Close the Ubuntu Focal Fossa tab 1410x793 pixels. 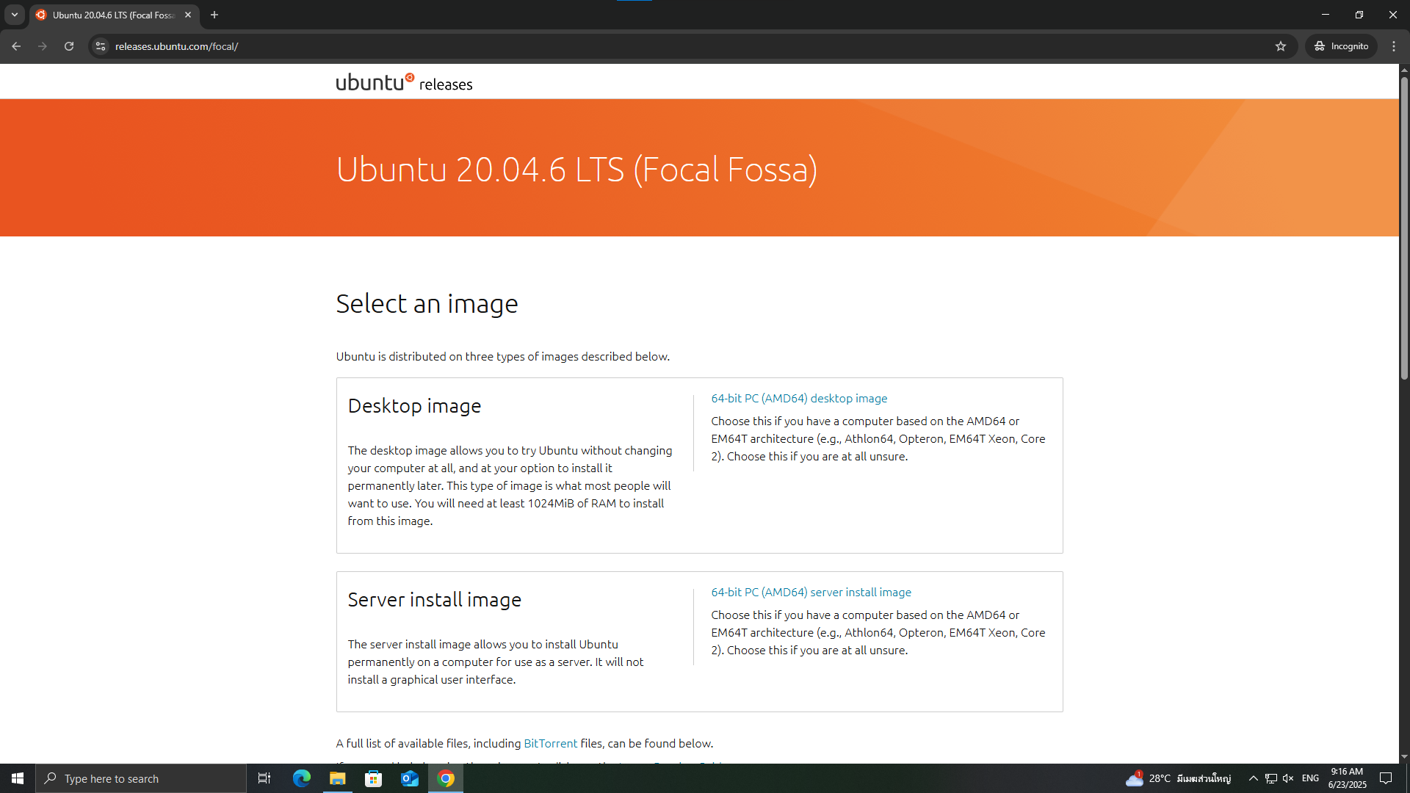pyautogui.click(x=188, y=15)
